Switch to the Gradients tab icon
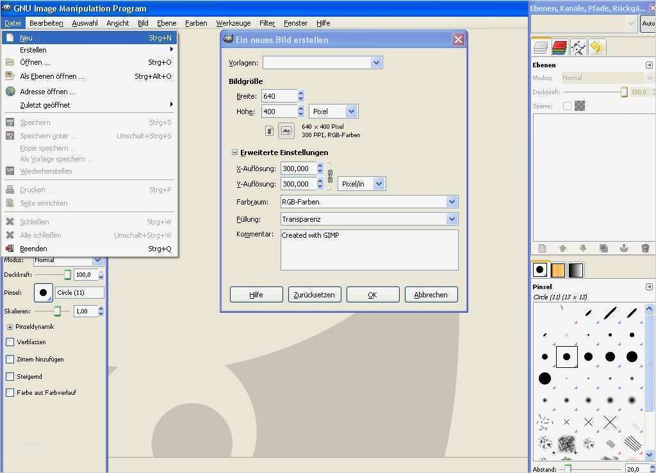The image size is (656, 473). (x=576, y=270)
